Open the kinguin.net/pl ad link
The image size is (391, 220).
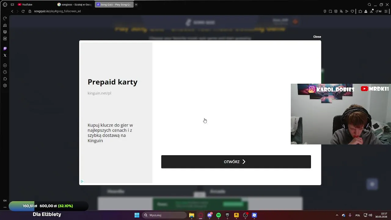[99, 93]
